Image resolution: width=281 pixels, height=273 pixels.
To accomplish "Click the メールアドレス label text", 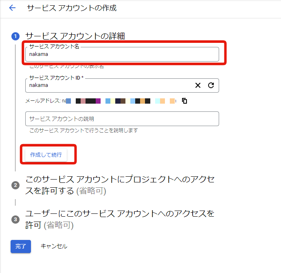I will click(43, 101).
